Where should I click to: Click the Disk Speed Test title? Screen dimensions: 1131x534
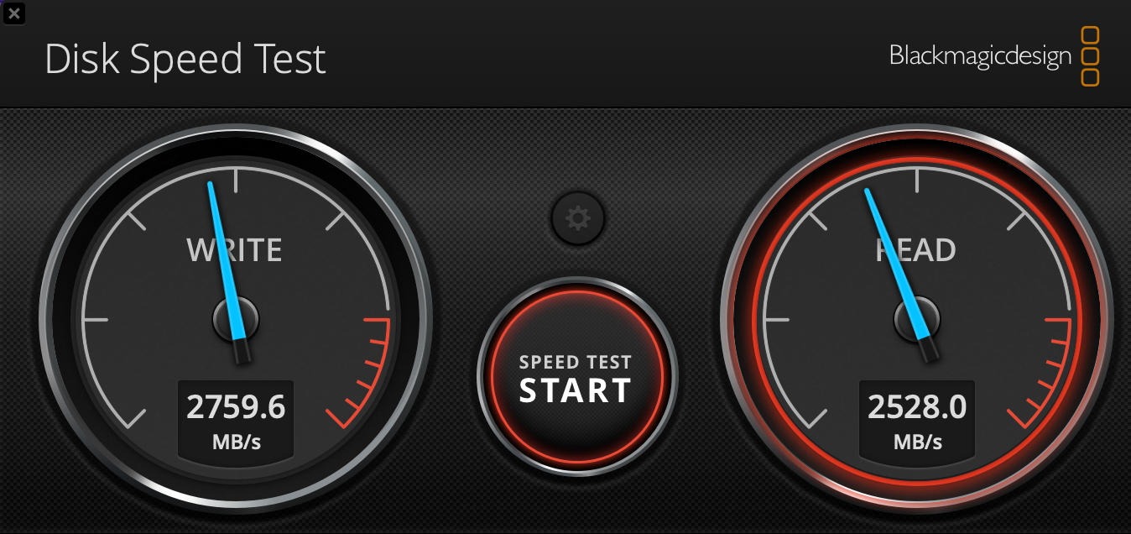(185, 60)
